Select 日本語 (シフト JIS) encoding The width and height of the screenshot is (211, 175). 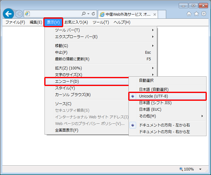(168, 103)
